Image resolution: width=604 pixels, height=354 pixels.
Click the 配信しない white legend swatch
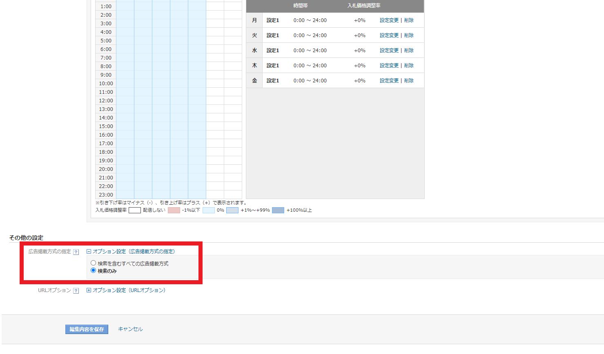135,210
